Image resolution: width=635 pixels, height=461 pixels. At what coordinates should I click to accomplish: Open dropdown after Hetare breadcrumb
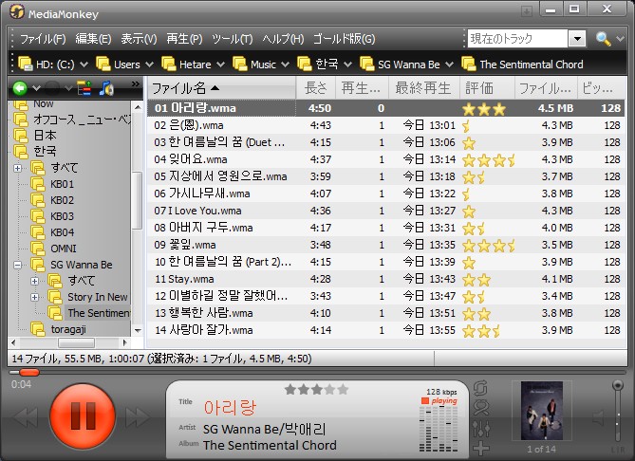220,65
